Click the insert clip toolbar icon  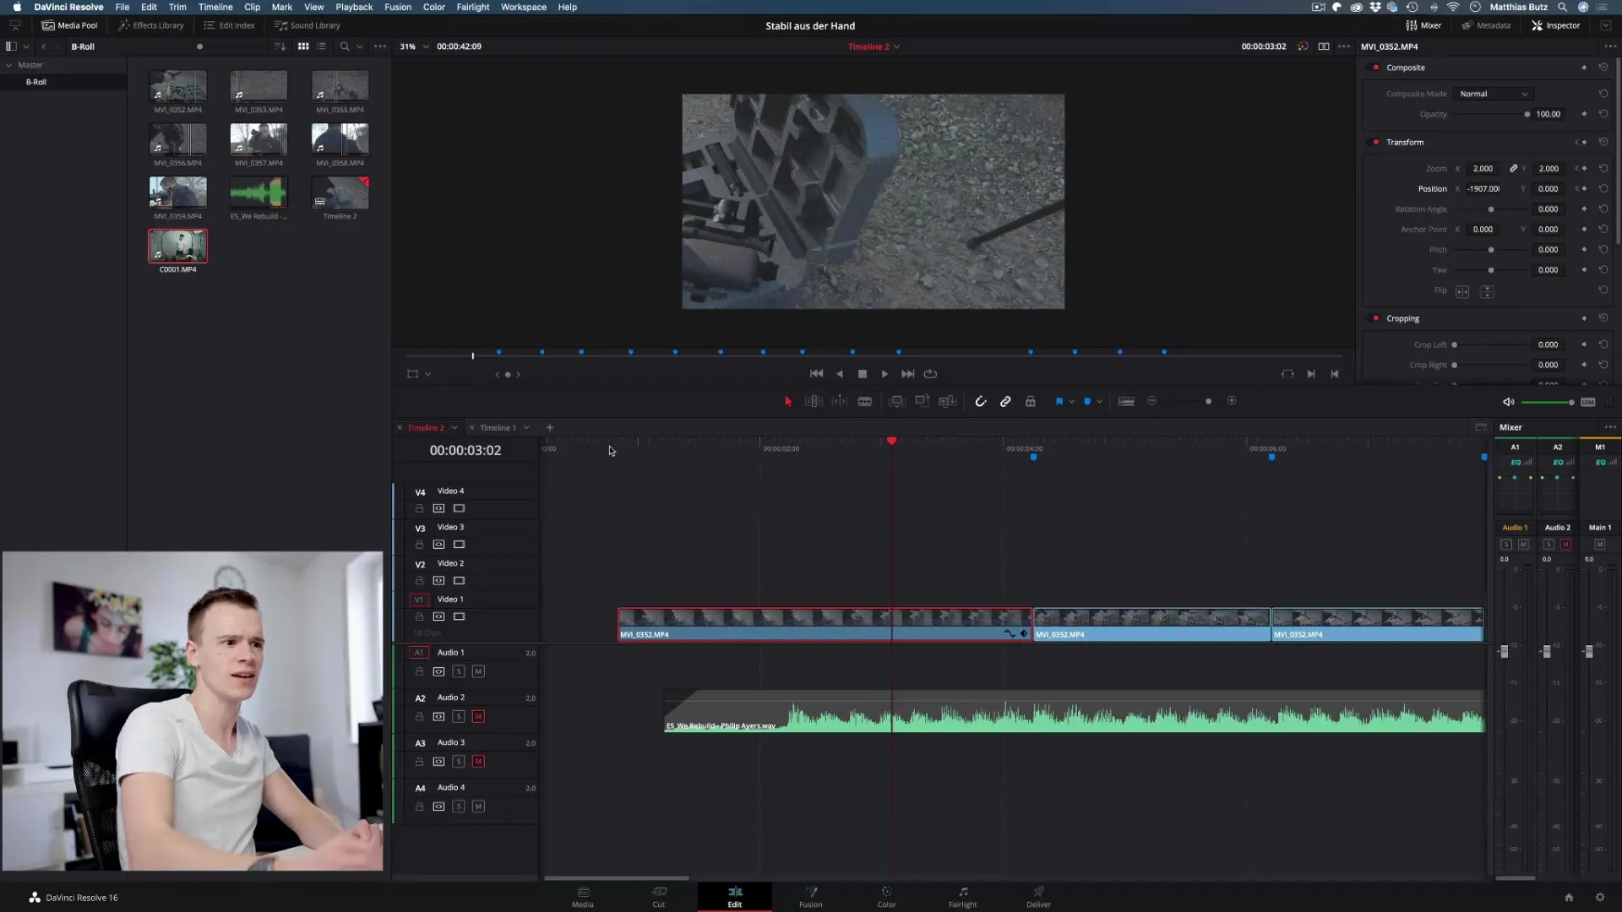coord(896,402)
